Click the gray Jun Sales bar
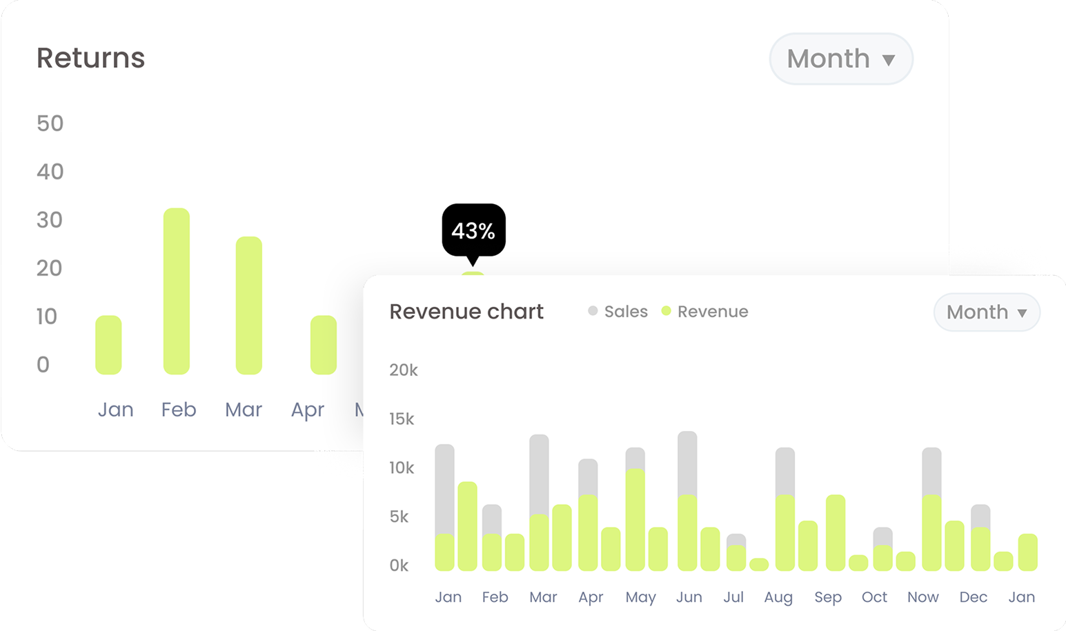This screenshot has width=1066, height=631. pos(687,462)
